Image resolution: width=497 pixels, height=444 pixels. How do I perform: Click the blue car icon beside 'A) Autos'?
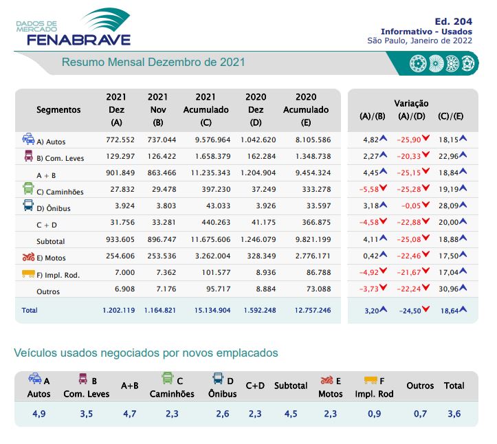[28, 139]
